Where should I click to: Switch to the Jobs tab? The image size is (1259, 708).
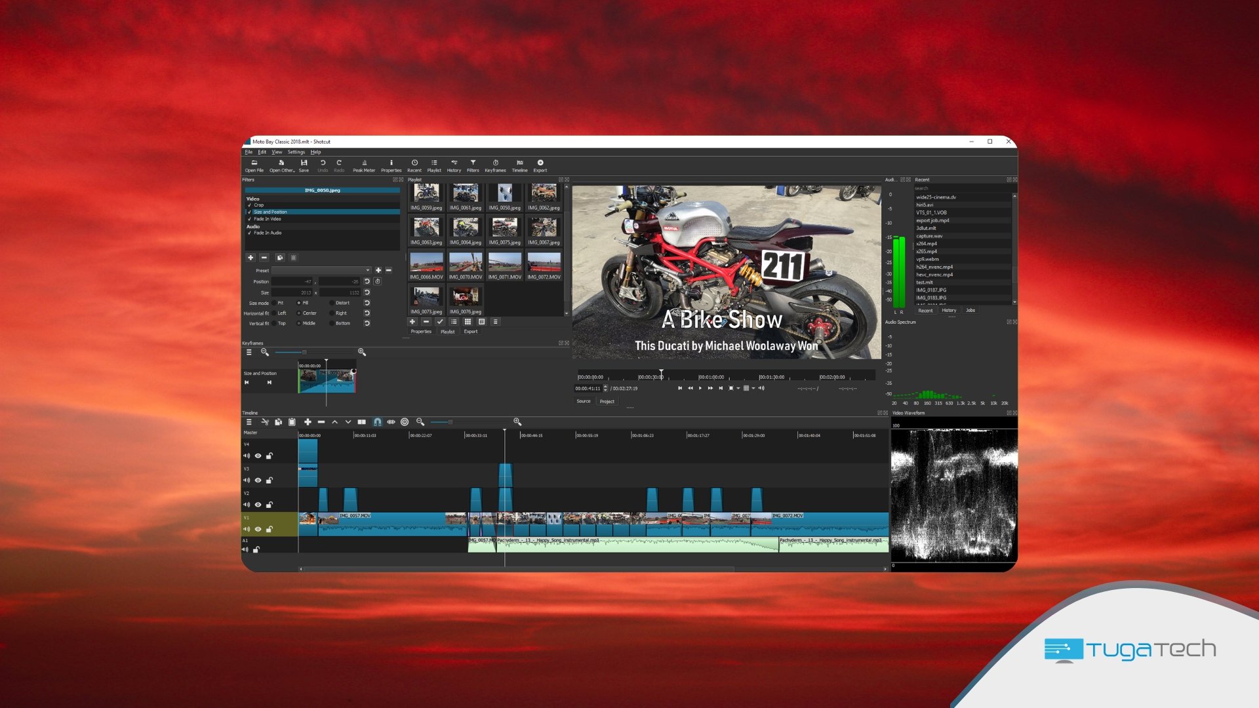pyautogui.click(x=970, y=310)
